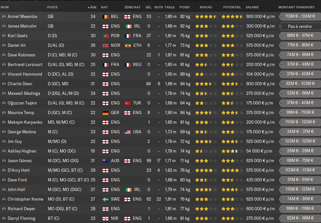Viewport: 321px width, 223px height.
Task: Click the German flag for Maurice Temp
Action: coord(105,113)
